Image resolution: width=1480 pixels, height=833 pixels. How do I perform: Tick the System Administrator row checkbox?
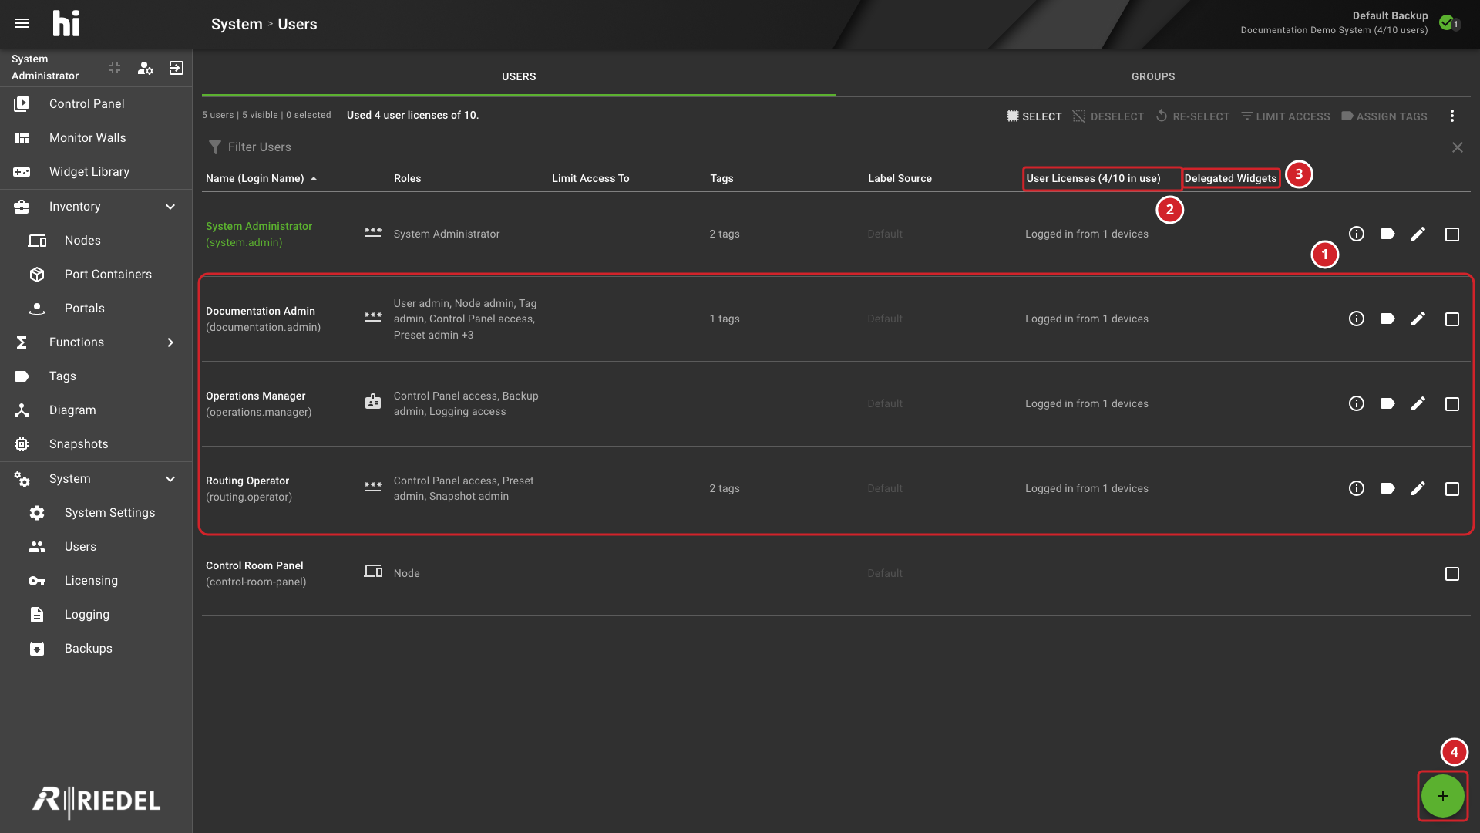[1452, 234]
